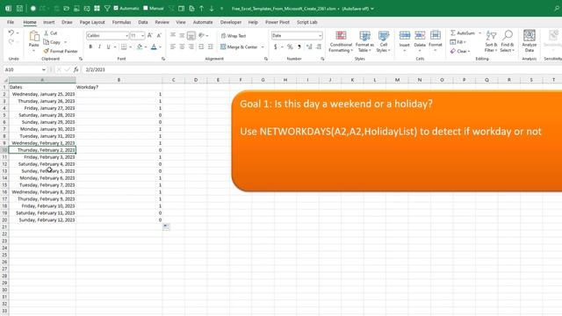Click the Fill Color bucket
562x316 pixels.
coord(140,47)
